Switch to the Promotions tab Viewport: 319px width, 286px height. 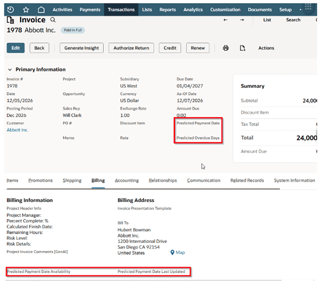(41, 180)
